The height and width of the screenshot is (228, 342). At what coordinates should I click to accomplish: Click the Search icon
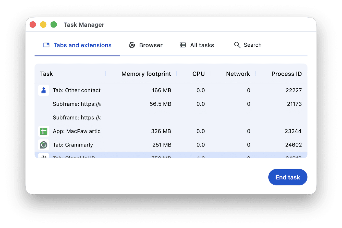tap(237, 45)
